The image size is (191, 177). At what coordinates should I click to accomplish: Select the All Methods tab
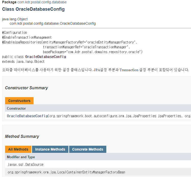coord(18,149)
